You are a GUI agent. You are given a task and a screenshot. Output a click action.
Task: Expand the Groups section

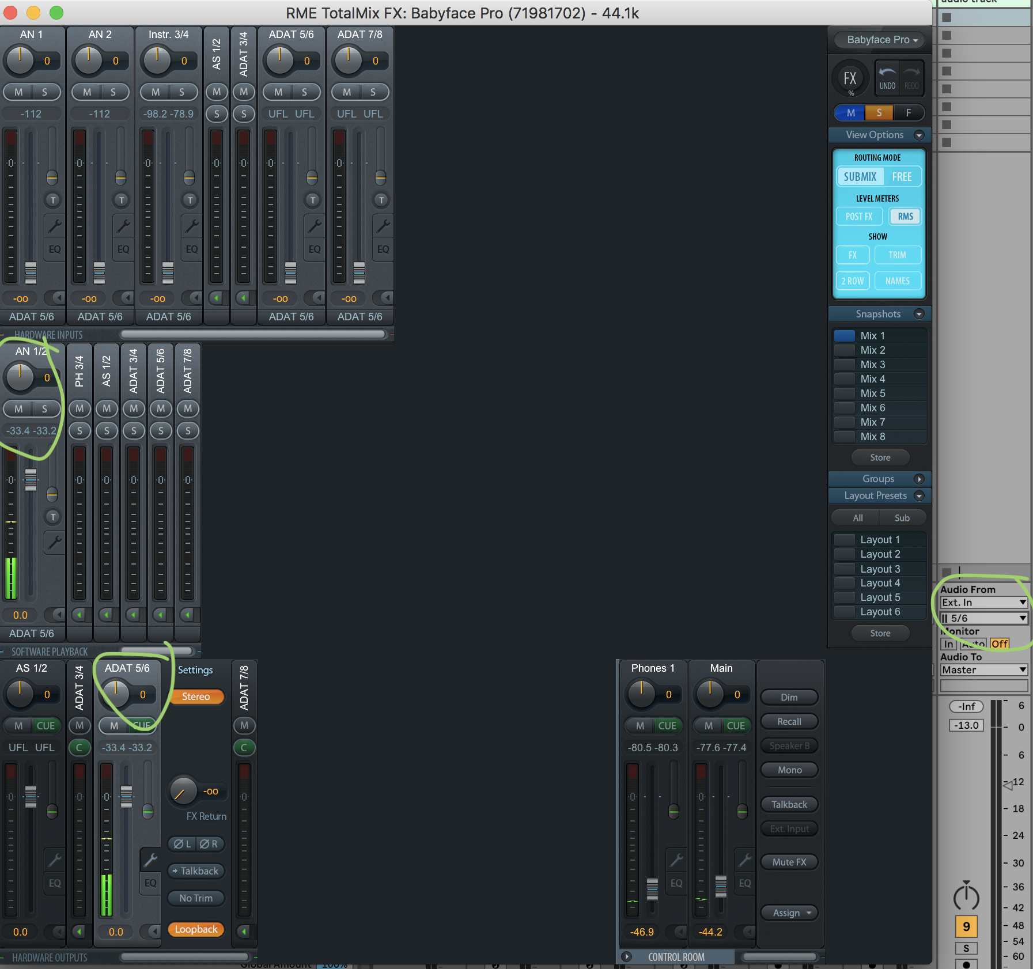tap(919, 479)
